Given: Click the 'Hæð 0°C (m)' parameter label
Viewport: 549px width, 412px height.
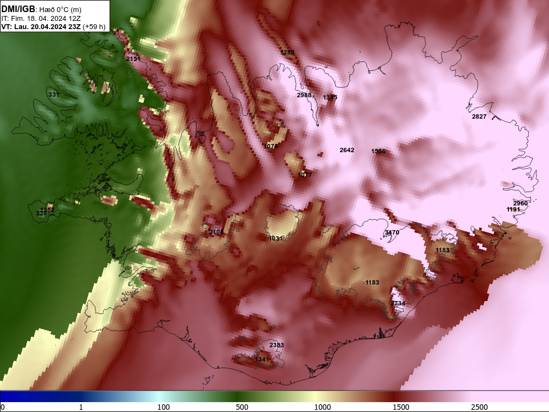Looking at the screenshot, I should tap(60, 10).
